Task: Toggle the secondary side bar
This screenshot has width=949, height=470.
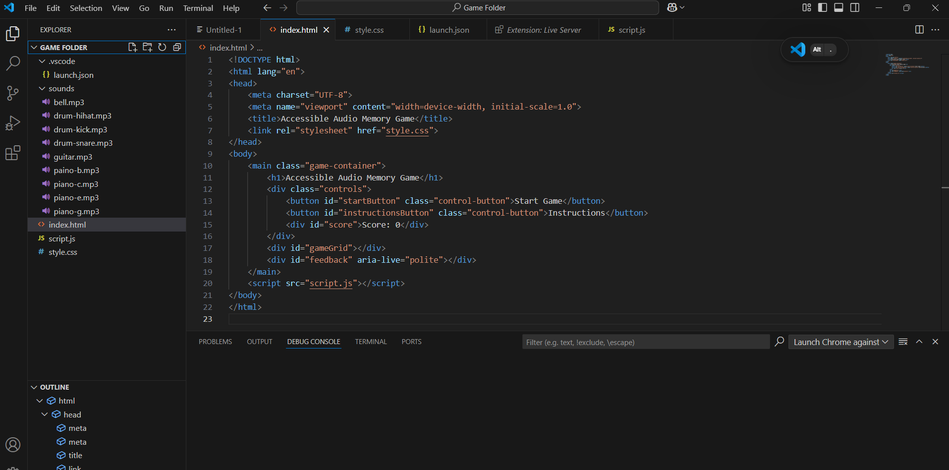Action: (x=855, y=7)
